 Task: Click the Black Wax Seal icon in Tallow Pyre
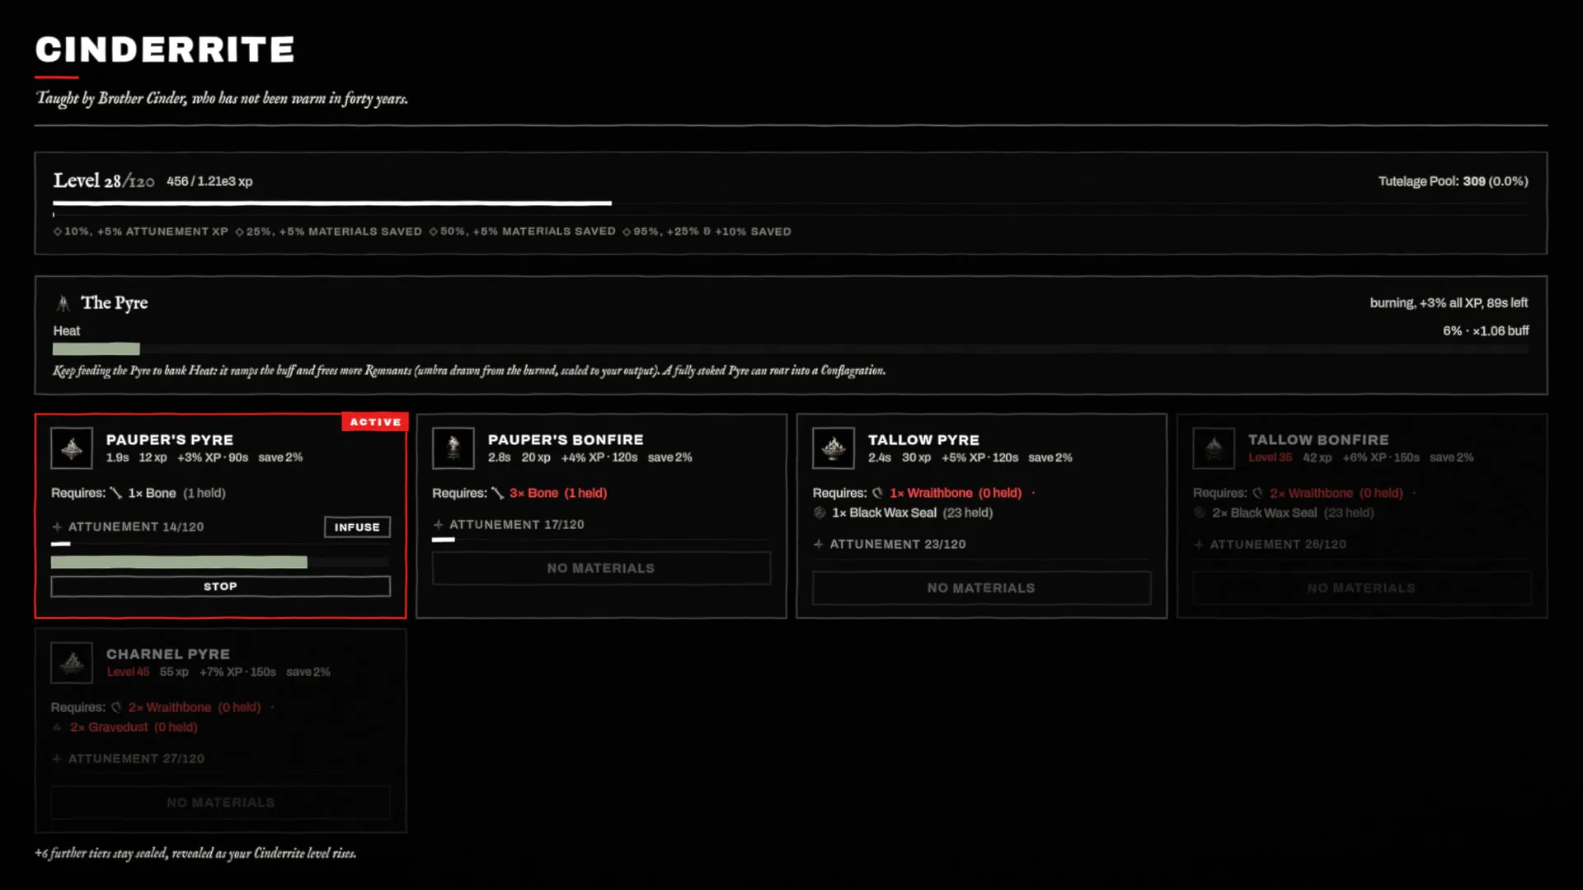coord(820,513)
